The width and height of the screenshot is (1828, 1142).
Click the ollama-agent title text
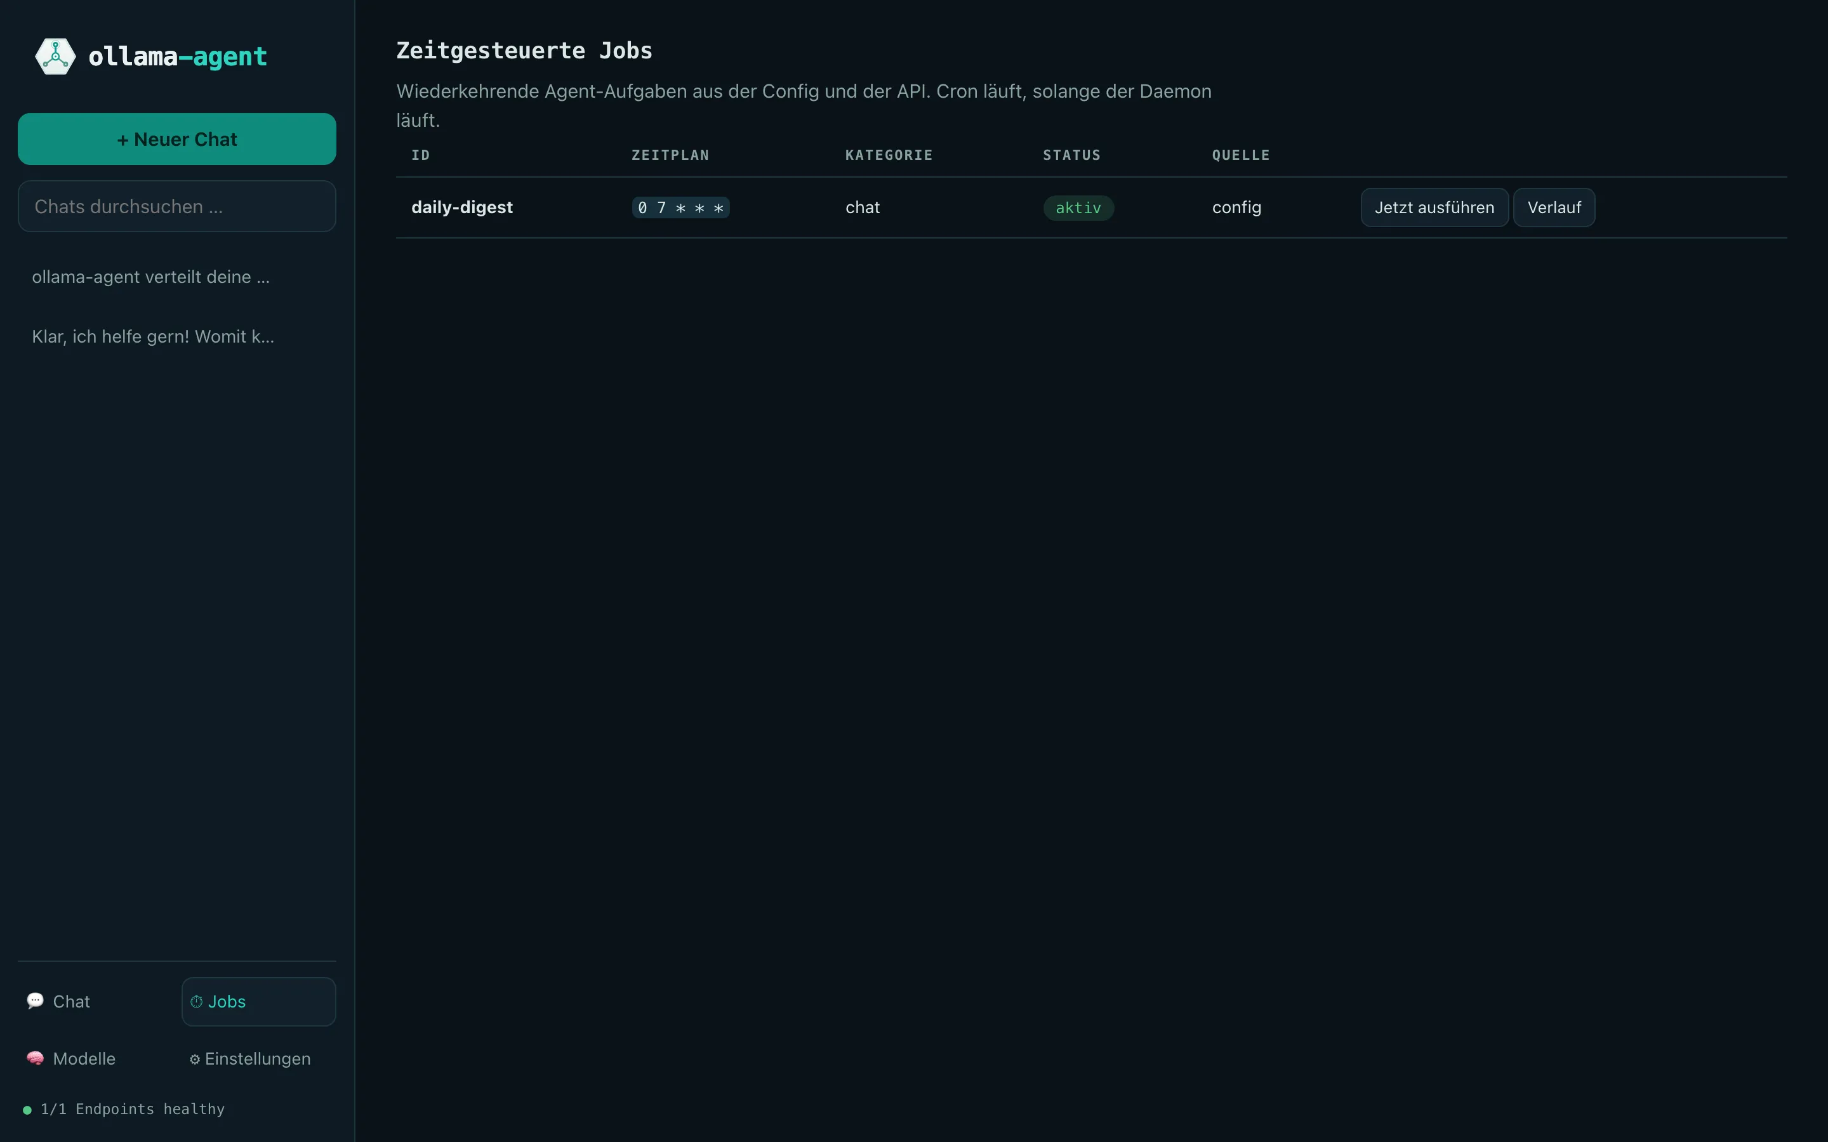click(x=178, y=56)
